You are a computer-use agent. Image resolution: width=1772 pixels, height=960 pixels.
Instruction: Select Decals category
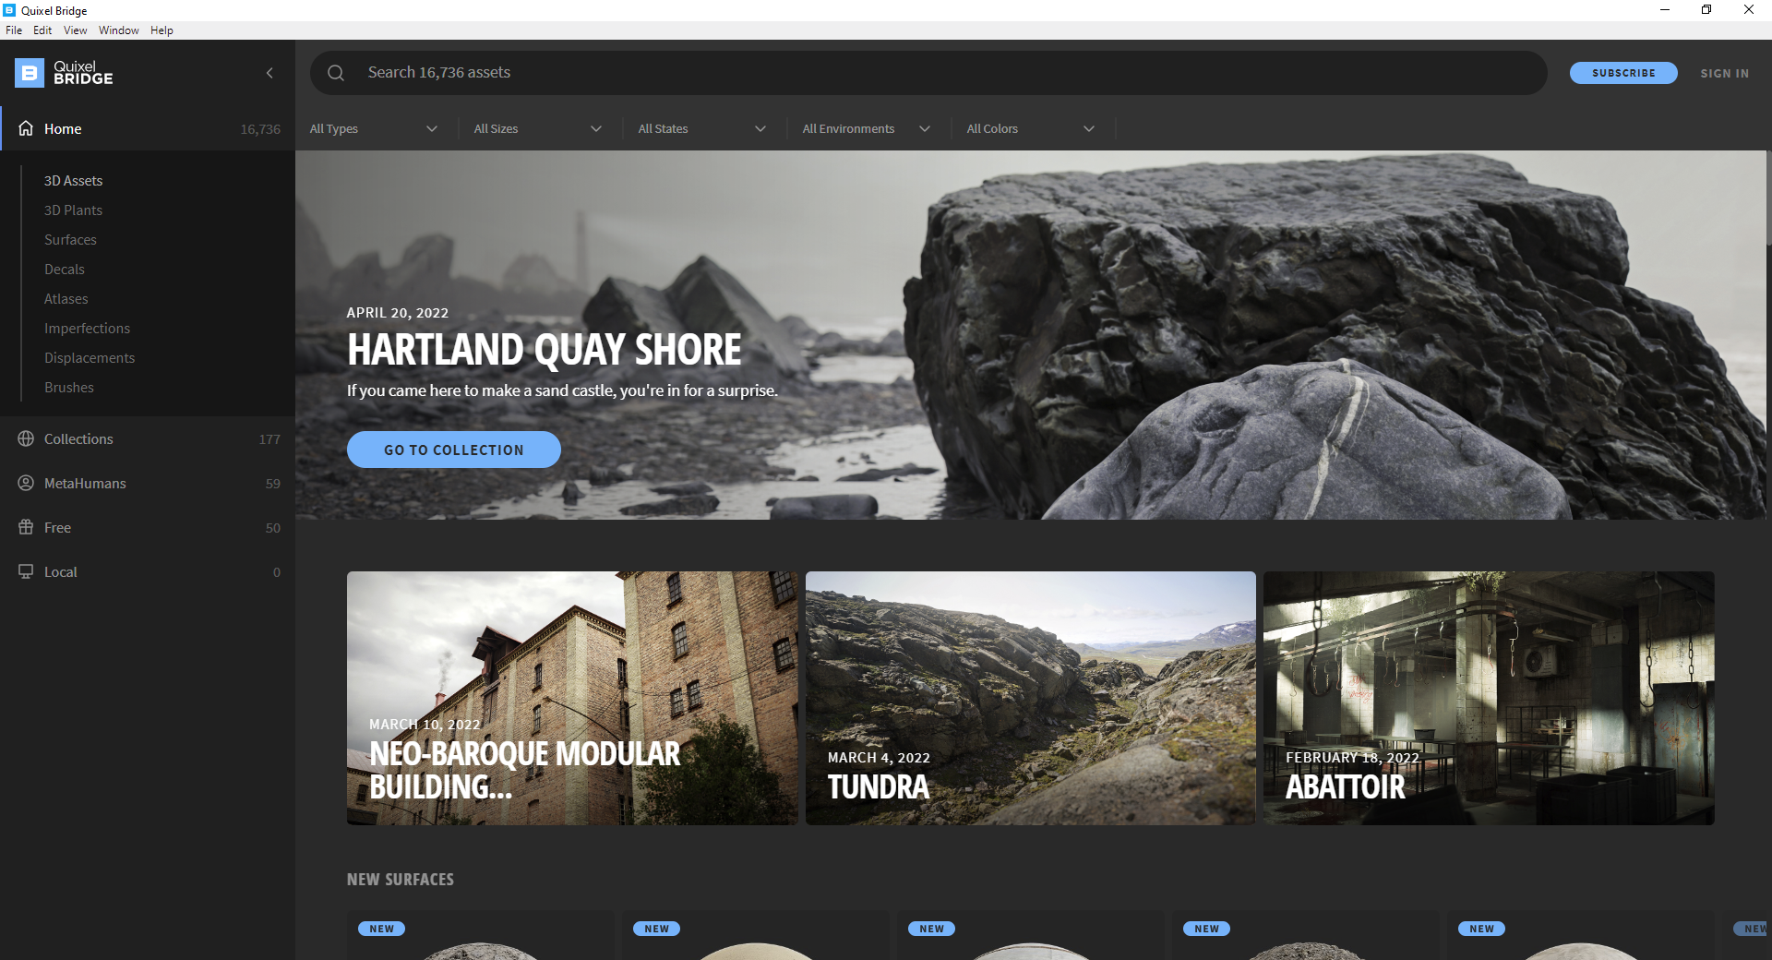pyautogui.click(x=65, y=269)
